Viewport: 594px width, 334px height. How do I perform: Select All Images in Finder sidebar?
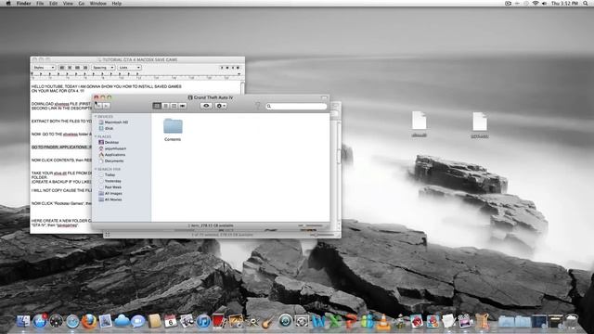coord(110,194)
